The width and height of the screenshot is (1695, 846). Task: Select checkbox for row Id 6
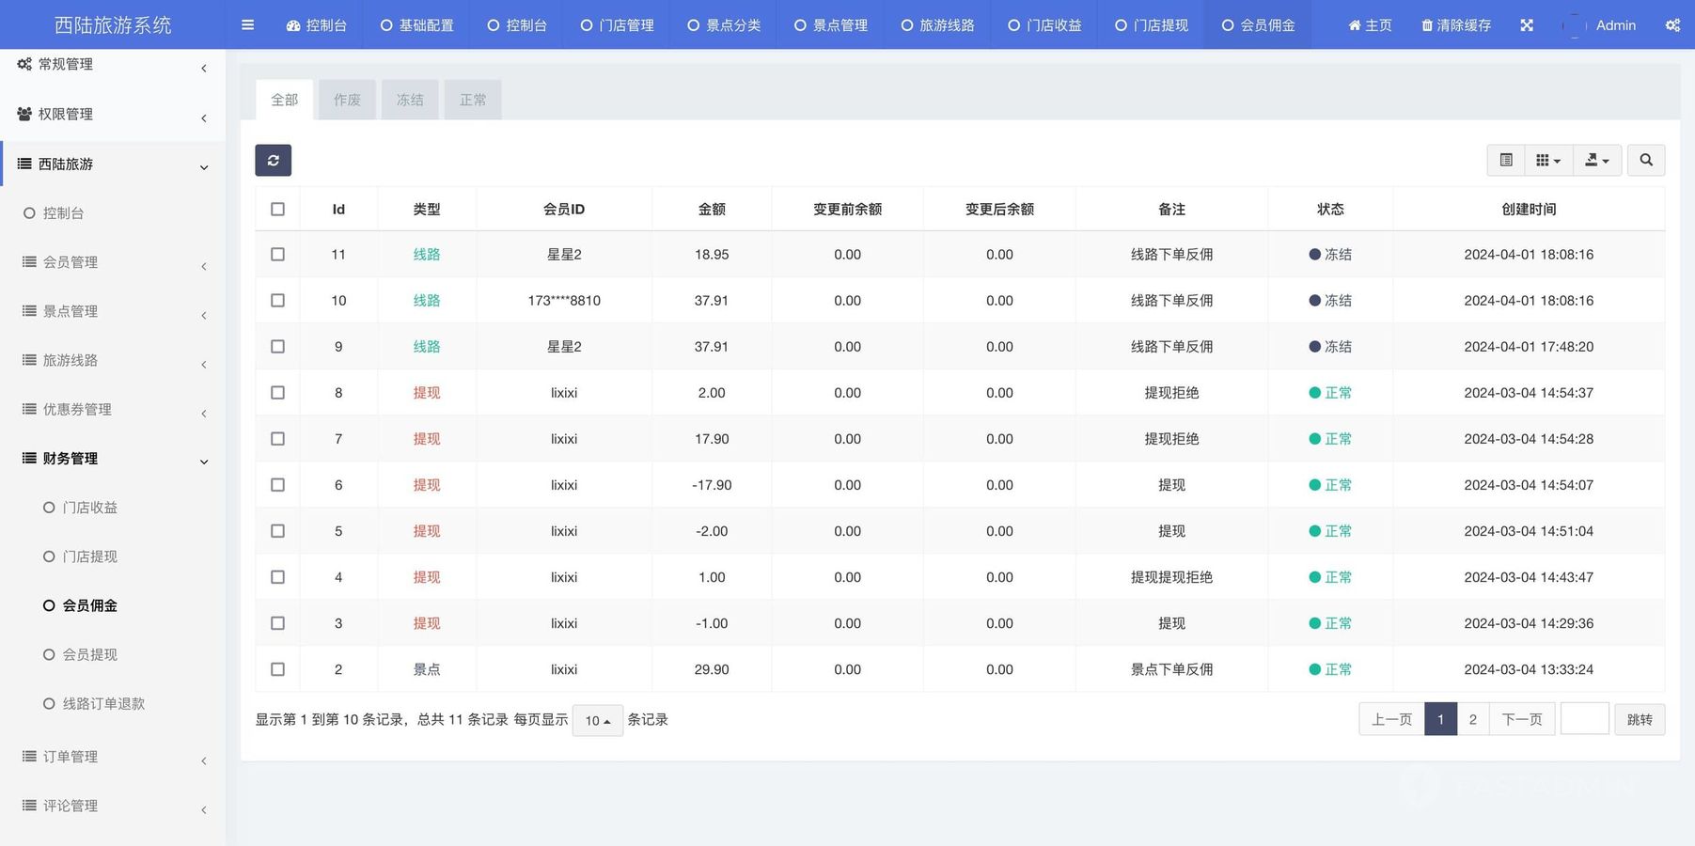pos(277,485)
